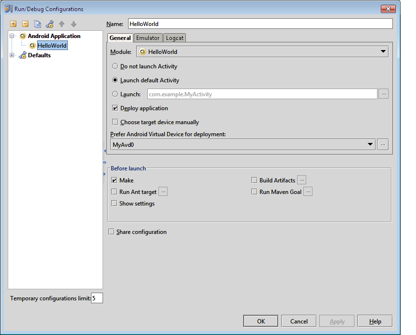Viewport: 416px width, 335px height.
Task: Select Do not launch Activity option
Action: click(x=115, y=66)
